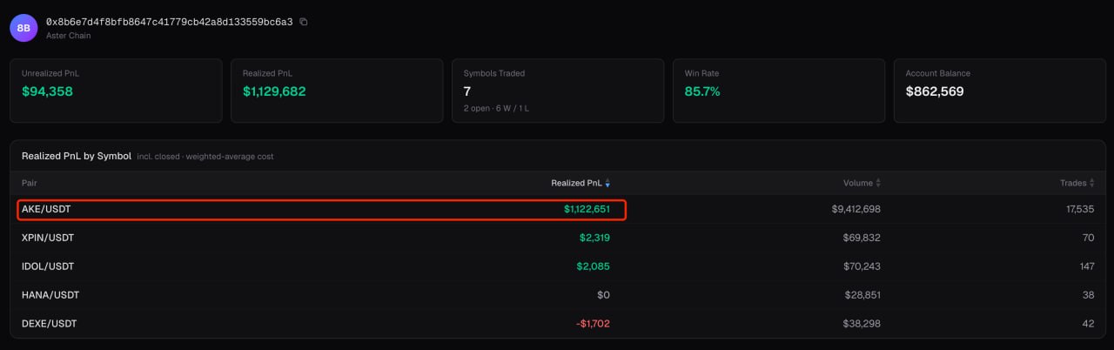Screen dimensions: 1114x350
Task: Click the 8B purple avatar icon
Action: 24,28
